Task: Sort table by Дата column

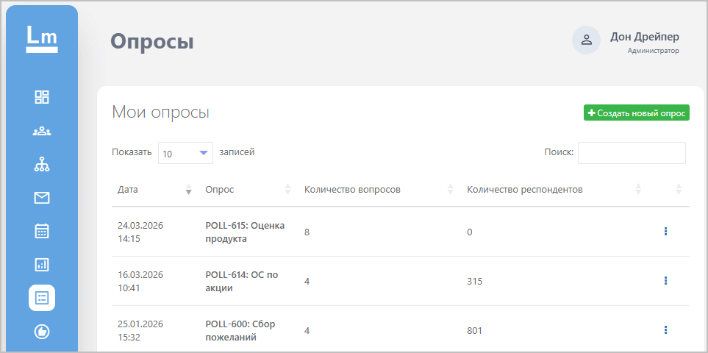Action: (x=151, y=190)
